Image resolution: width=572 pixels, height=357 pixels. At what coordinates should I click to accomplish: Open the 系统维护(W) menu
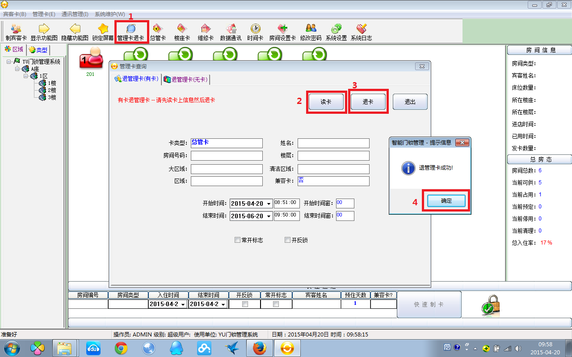109,14
